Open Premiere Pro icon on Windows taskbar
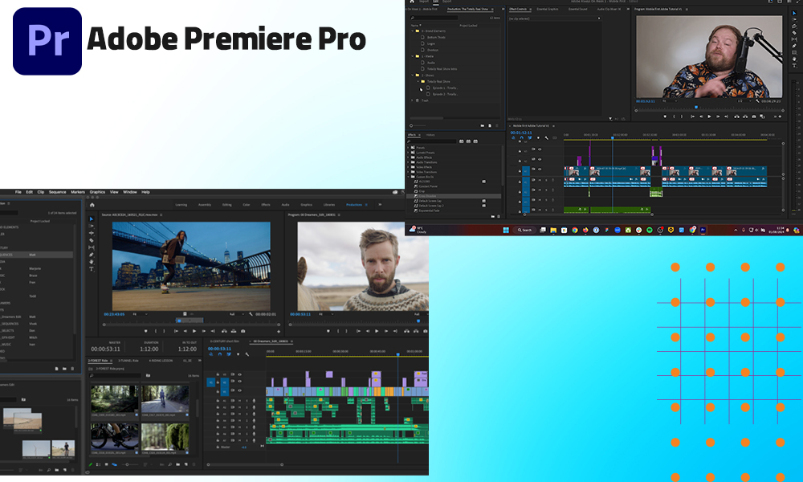The height and width of the screenshot is (482, 803). pyautogui.click(x=703, y=231)
